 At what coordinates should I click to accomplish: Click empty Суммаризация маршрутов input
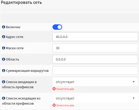click(x=95, y=71)
